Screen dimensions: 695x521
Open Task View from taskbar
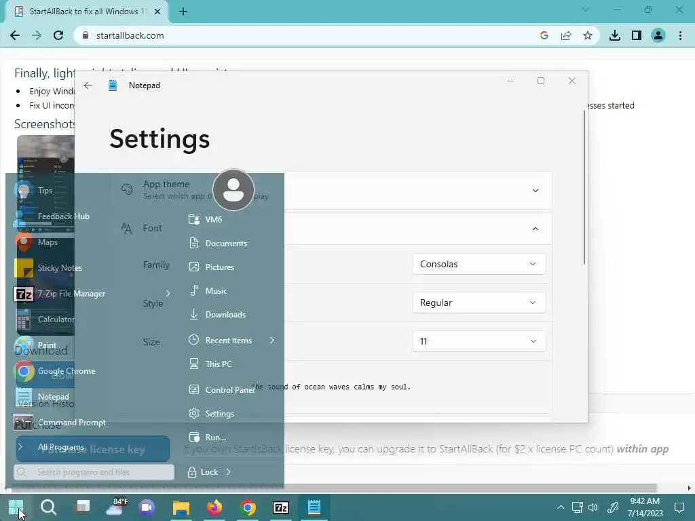[82, 507]
